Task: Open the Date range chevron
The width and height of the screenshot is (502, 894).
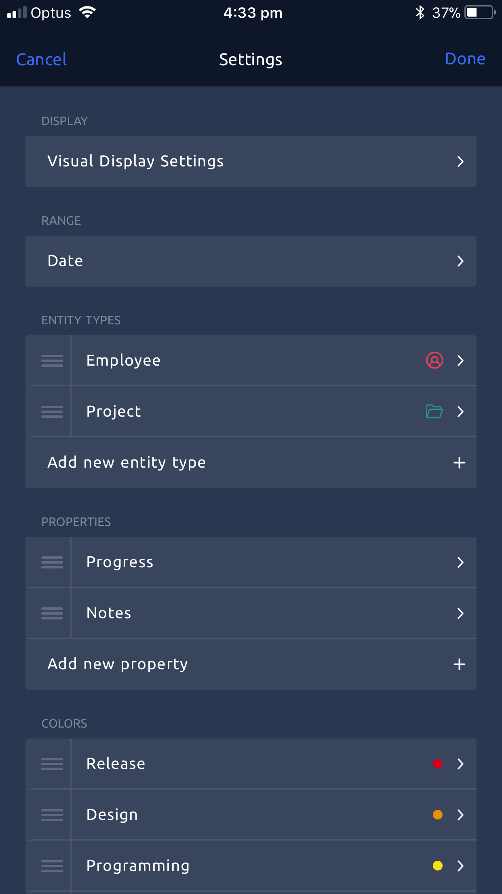Action: coord(460,261)
